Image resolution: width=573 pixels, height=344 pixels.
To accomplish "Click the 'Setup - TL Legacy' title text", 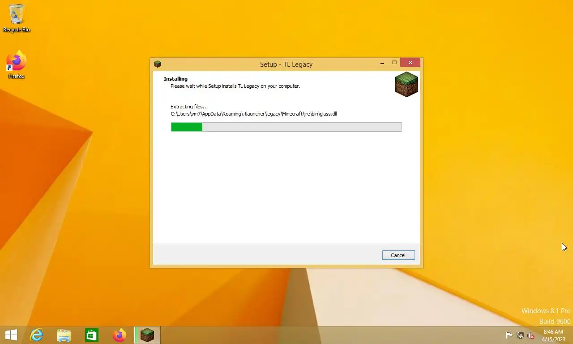I will pos(286,64).
